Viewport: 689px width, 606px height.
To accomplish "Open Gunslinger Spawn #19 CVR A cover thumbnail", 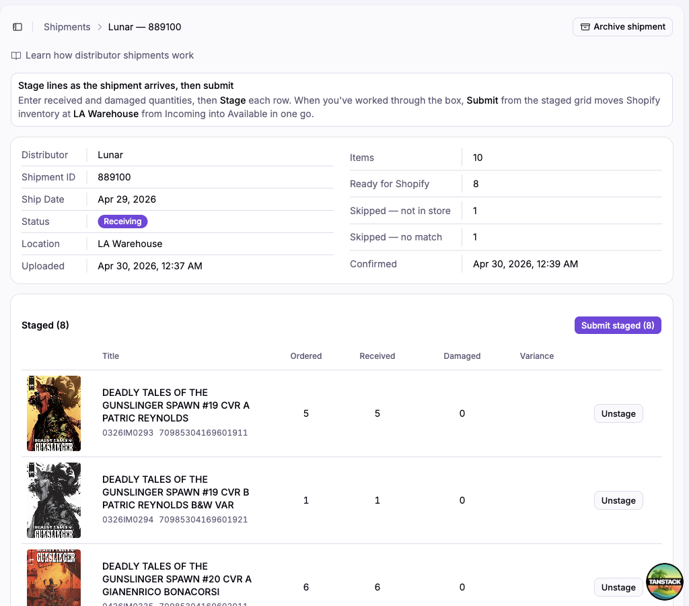I will coord(54,413).
